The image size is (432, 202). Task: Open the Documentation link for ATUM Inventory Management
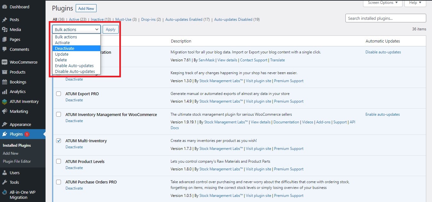click(286, 122)
